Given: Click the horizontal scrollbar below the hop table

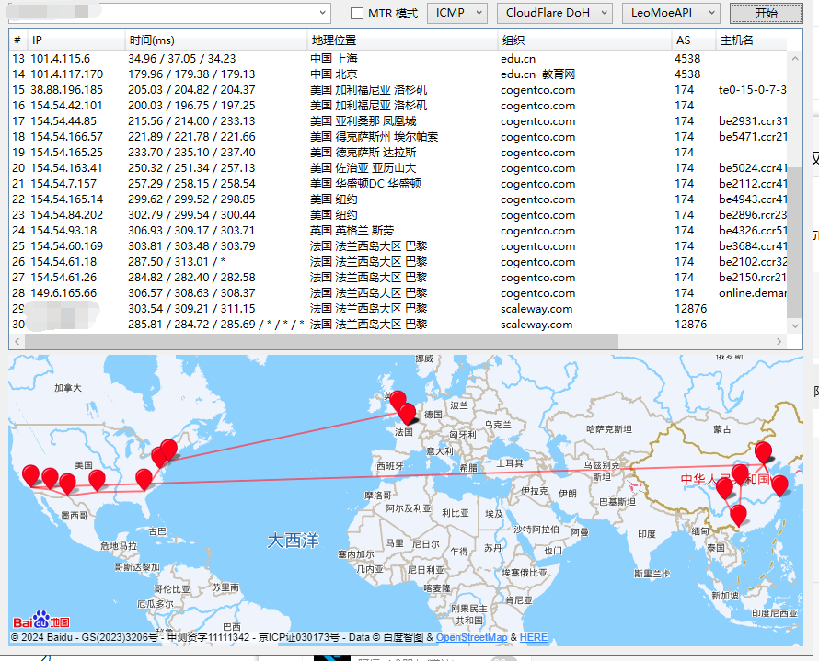Looking at the screenshot, I should tap(322, 341).
